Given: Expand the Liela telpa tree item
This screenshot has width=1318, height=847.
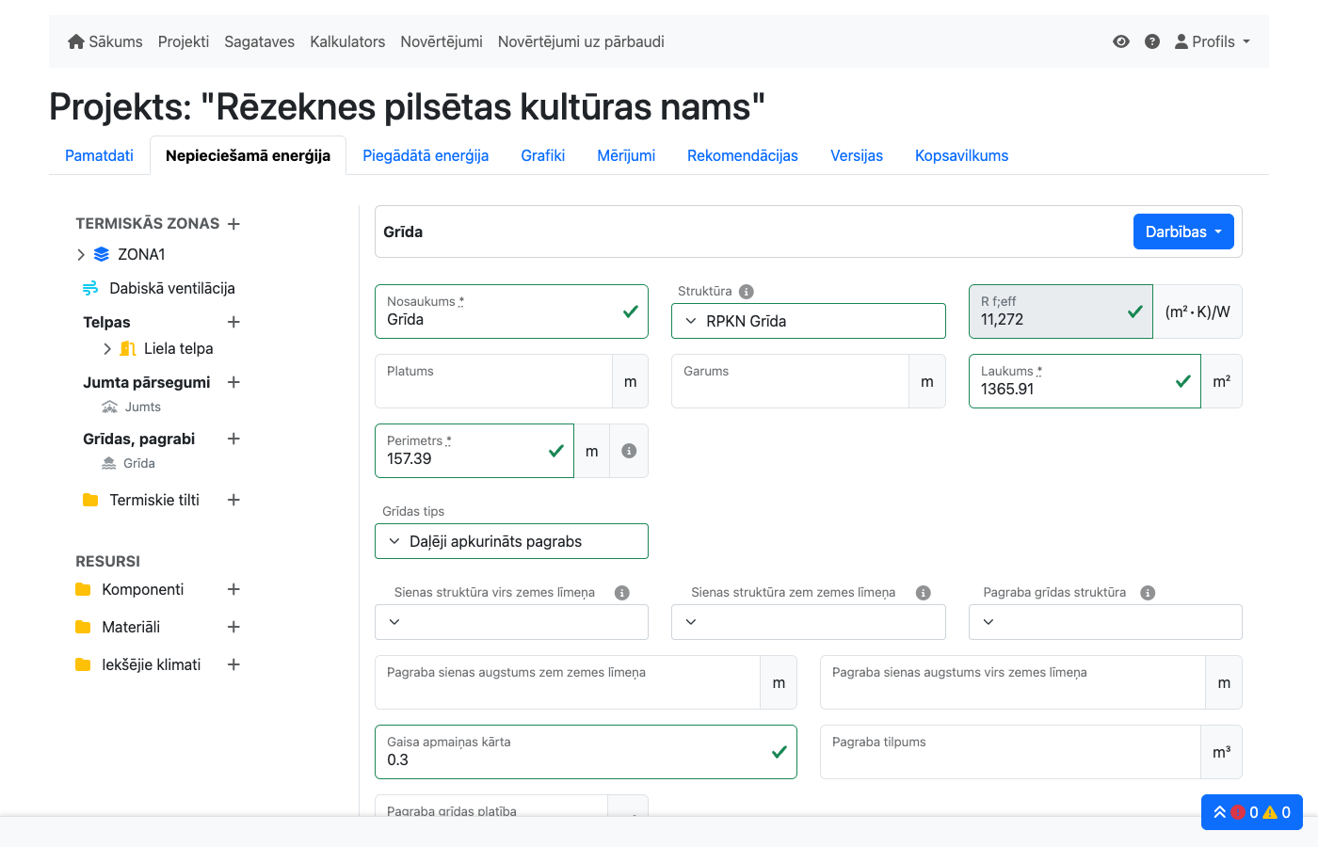Looking at the screenshot, I should (108, 347).
